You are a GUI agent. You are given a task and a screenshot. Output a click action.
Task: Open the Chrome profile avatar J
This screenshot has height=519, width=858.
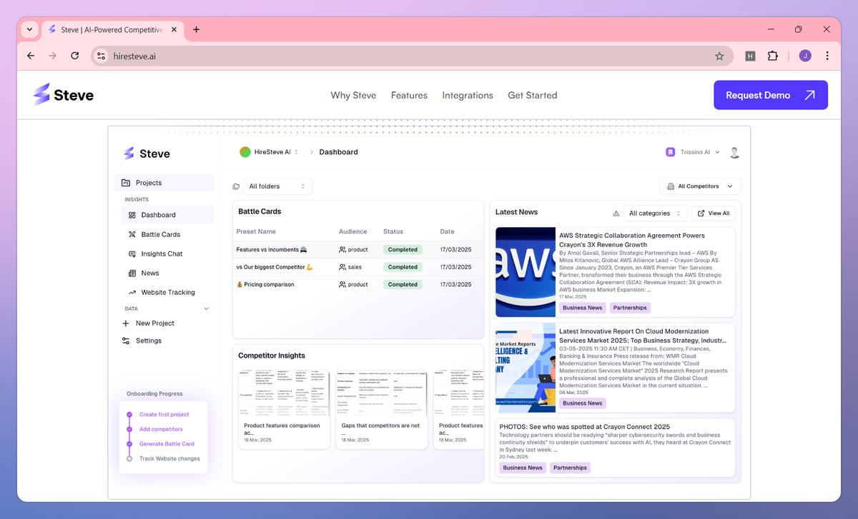(x=805, y=56)
